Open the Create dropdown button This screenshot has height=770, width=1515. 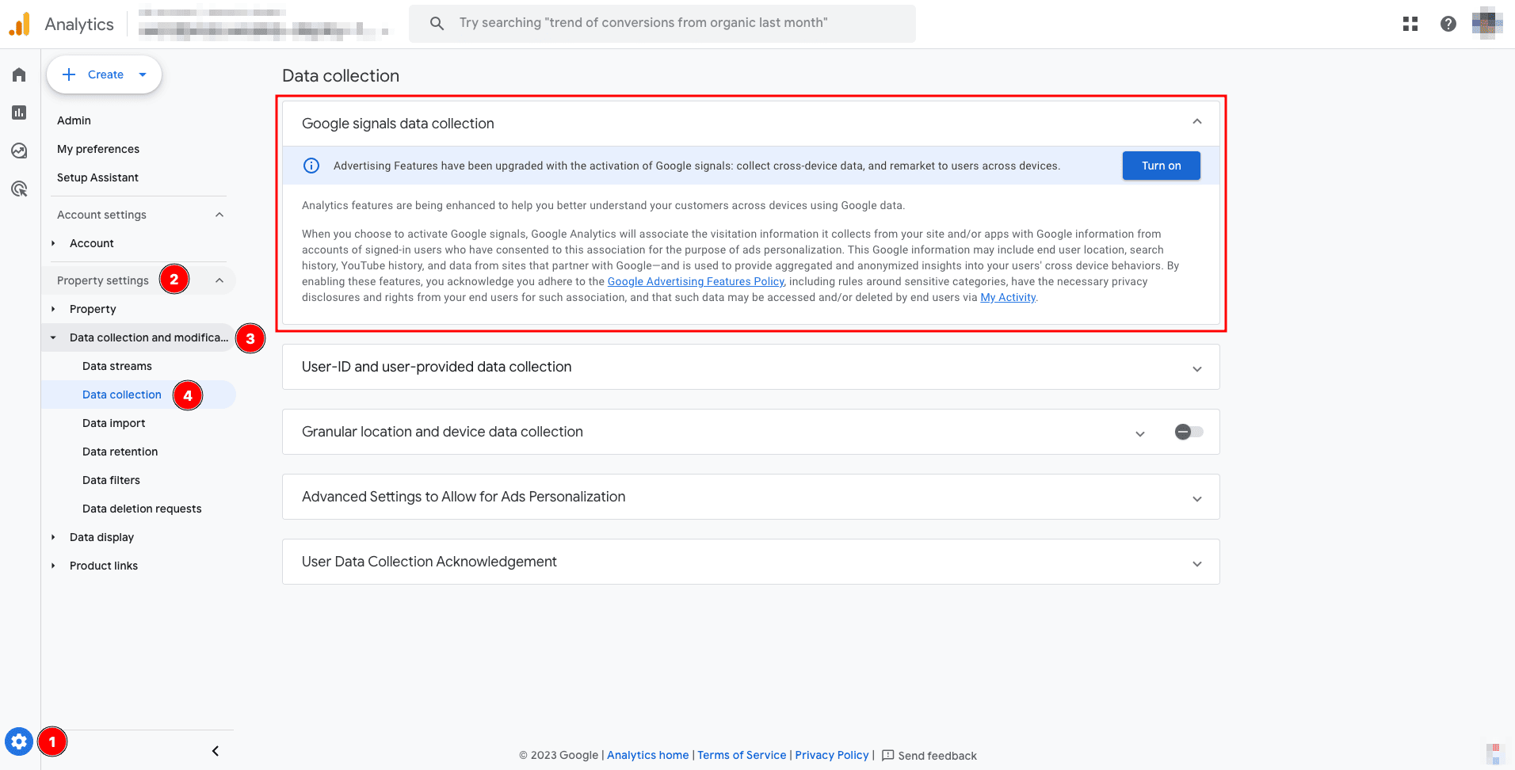coord(105,74)
